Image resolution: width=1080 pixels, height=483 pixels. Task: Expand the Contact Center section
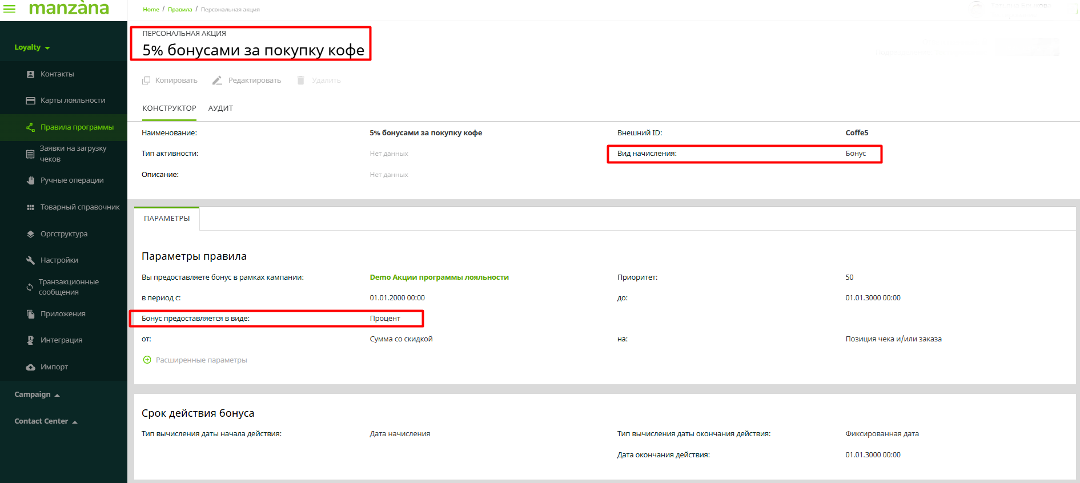(46, 421)
